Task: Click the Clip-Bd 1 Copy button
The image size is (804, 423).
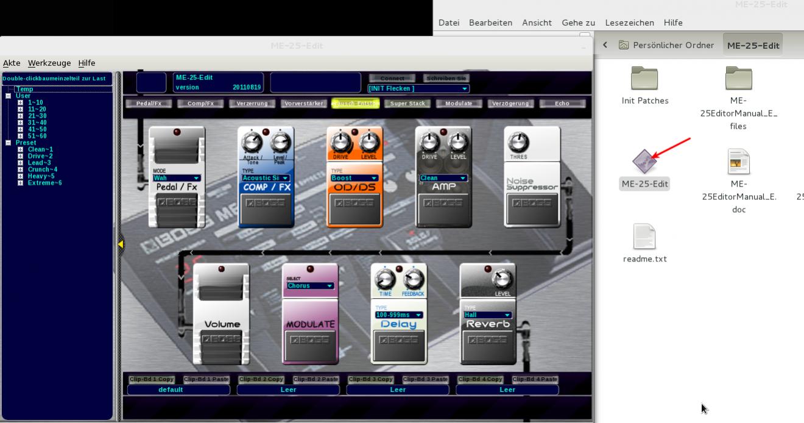Action: pos(151,379)
